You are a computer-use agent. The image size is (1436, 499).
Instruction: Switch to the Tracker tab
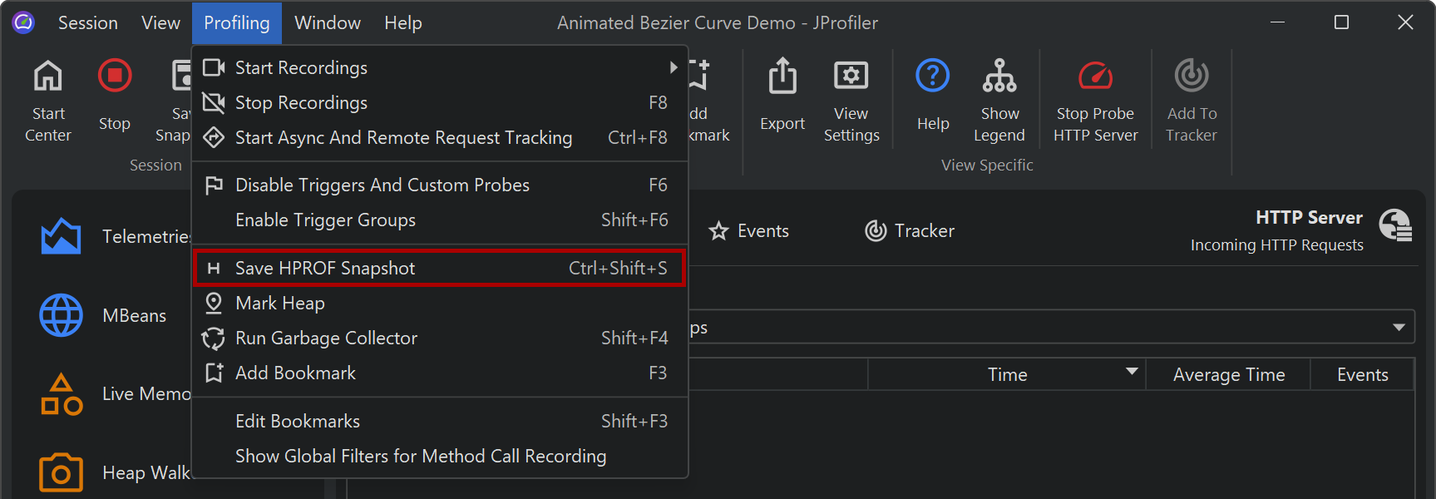pos(910,231)
